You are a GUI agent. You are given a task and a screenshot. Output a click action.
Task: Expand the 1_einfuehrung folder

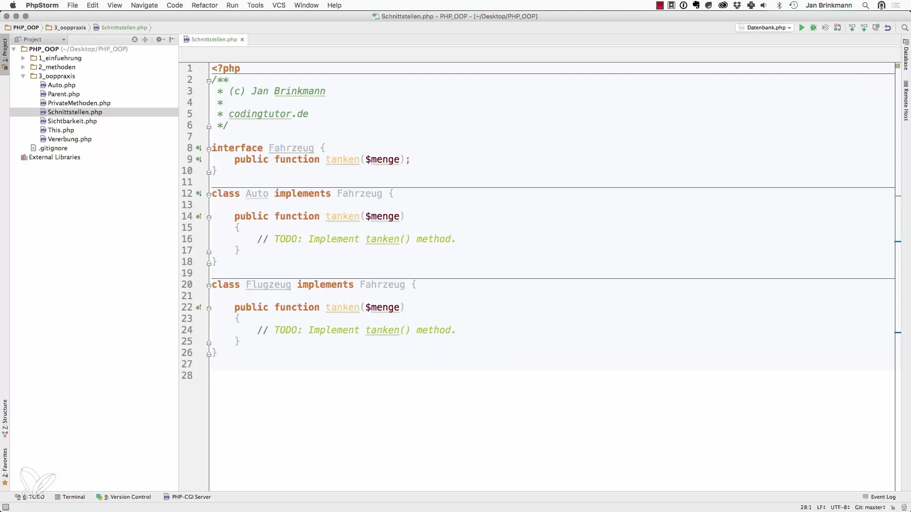pyautogui.click(x=23, y=58)
